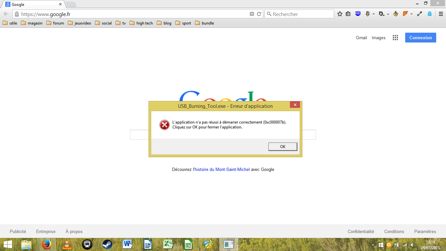Open the 'tv' bookmarks folder
The height and width of the screenshot is (251, 446).
(121, 23)
